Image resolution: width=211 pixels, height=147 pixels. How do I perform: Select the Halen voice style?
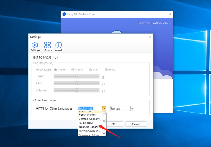click(x=90, y=70)
